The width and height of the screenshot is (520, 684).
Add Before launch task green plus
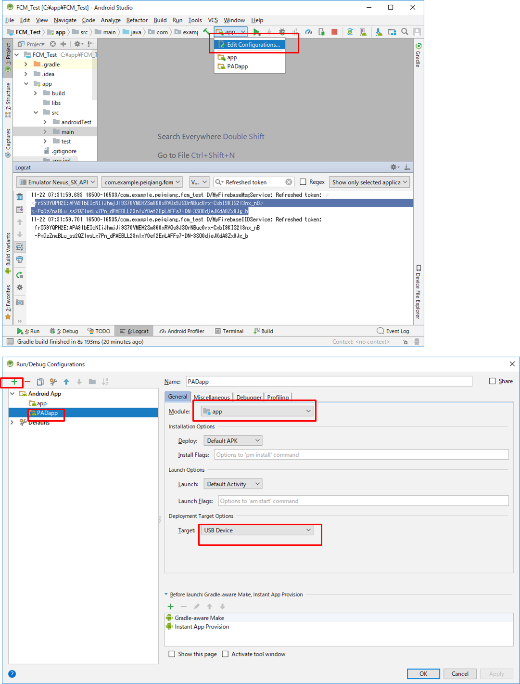[x=170, y=607]
